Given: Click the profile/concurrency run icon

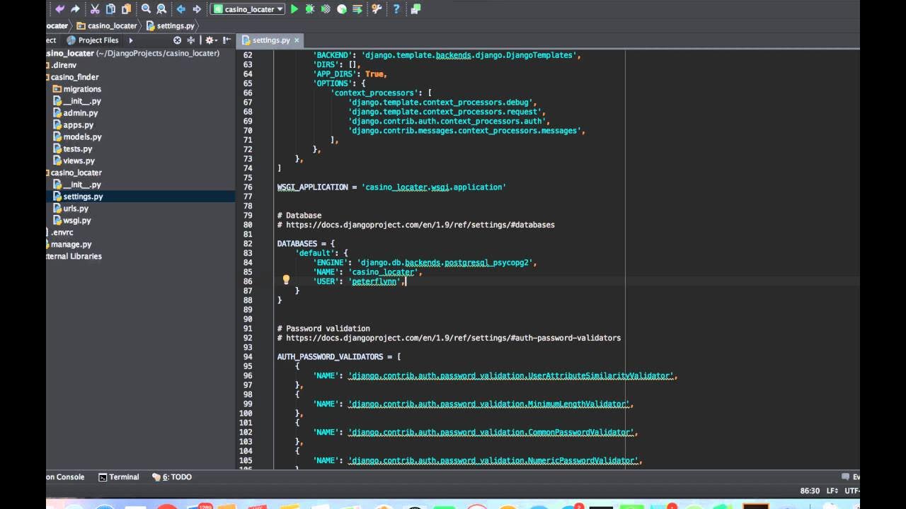Looking at the screenshot, I should pyautogui.click(x=342, y=9).
